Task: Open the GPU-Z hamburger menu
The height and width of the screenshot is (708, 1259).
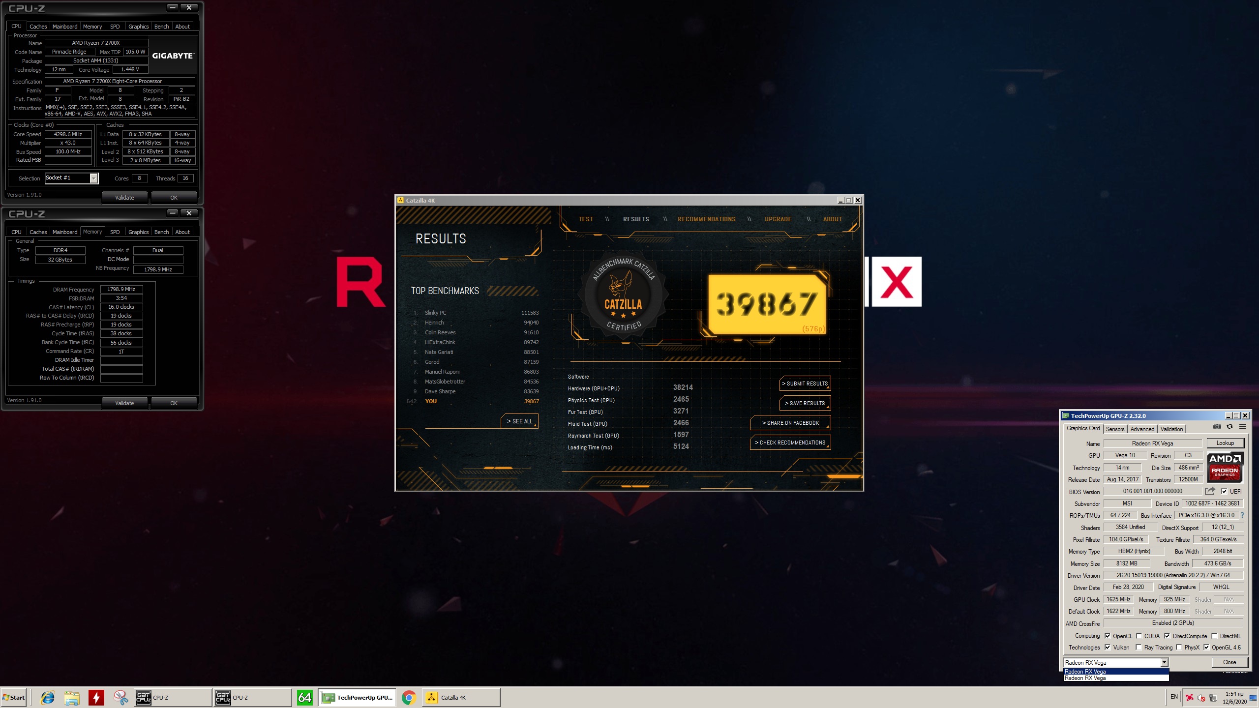Action: pos(1242,426)
